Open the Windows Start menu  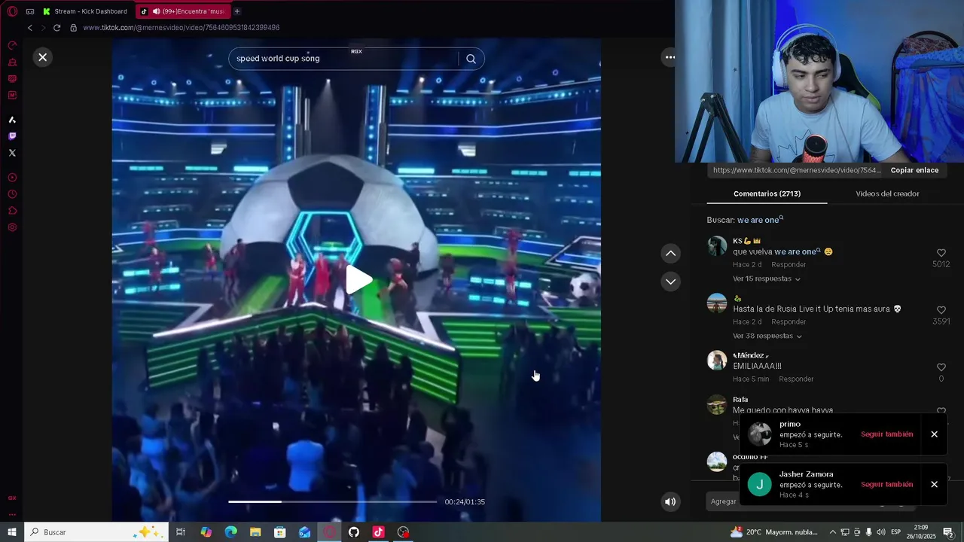12,532
